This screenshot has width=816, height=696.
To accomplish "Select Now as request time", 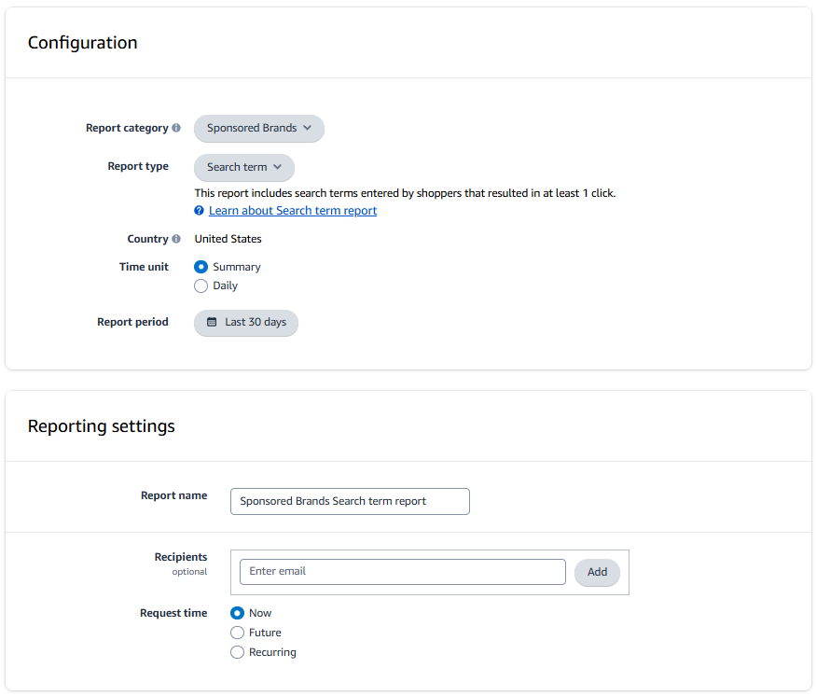I will pos(237,613).
